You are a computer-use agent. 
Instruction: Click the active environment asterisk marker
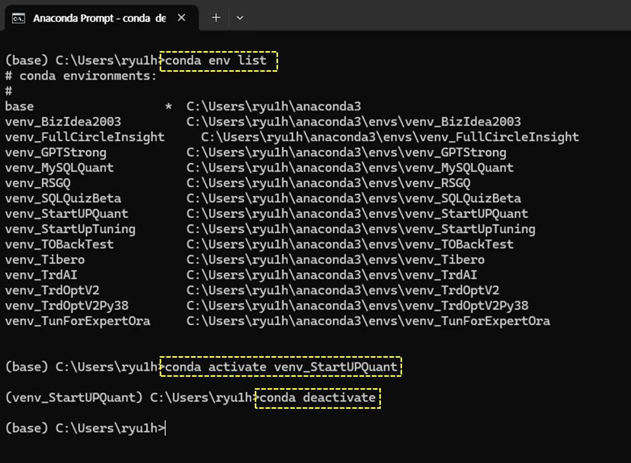coord(168,106)
